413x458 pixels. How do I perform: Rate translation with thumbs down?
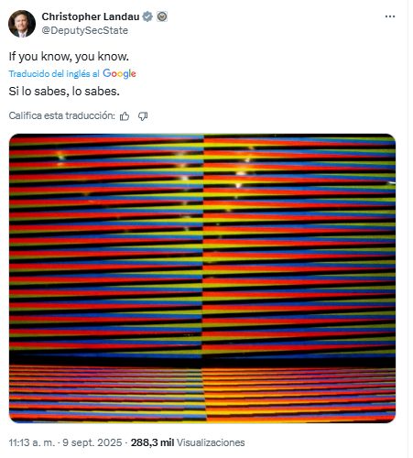pyautogui.click(x=143, y=116)
